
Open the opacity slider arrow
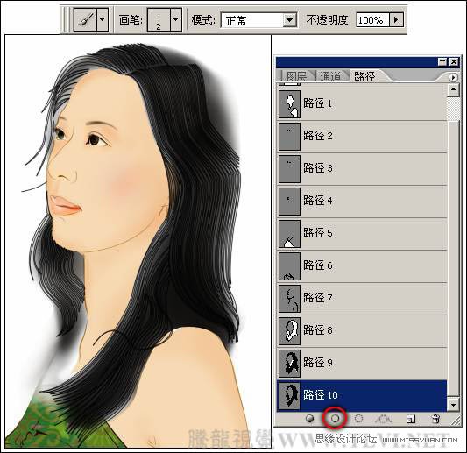coord(396,20)
